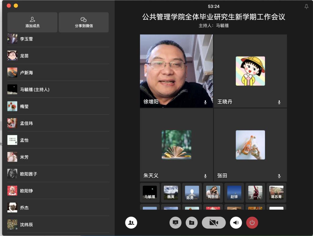
Task: Select the 蒋苏青 participant thumbnail
Action: (276, 193)
